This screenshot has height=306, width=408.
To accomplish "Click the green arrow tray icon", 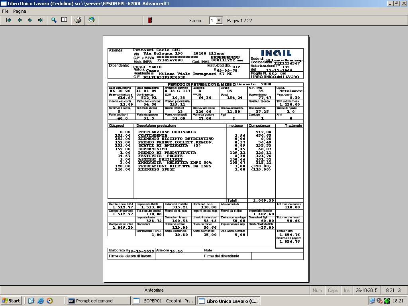I will coord(387,301).
